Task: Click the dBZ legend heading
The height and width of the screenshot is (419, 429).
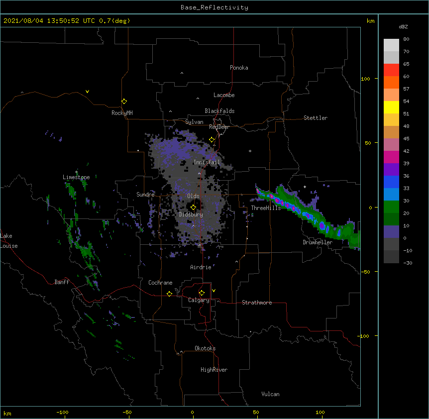Action: [x=403, y=26]
